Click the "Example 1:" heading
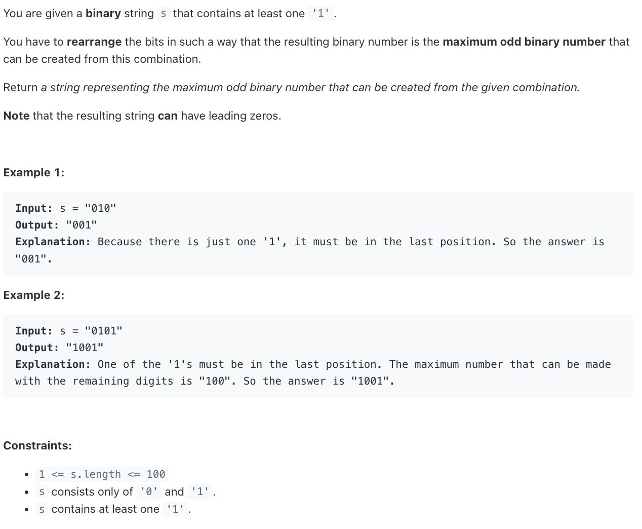Image resolution: width=642 pixels, height=529 pixels. 34,172
